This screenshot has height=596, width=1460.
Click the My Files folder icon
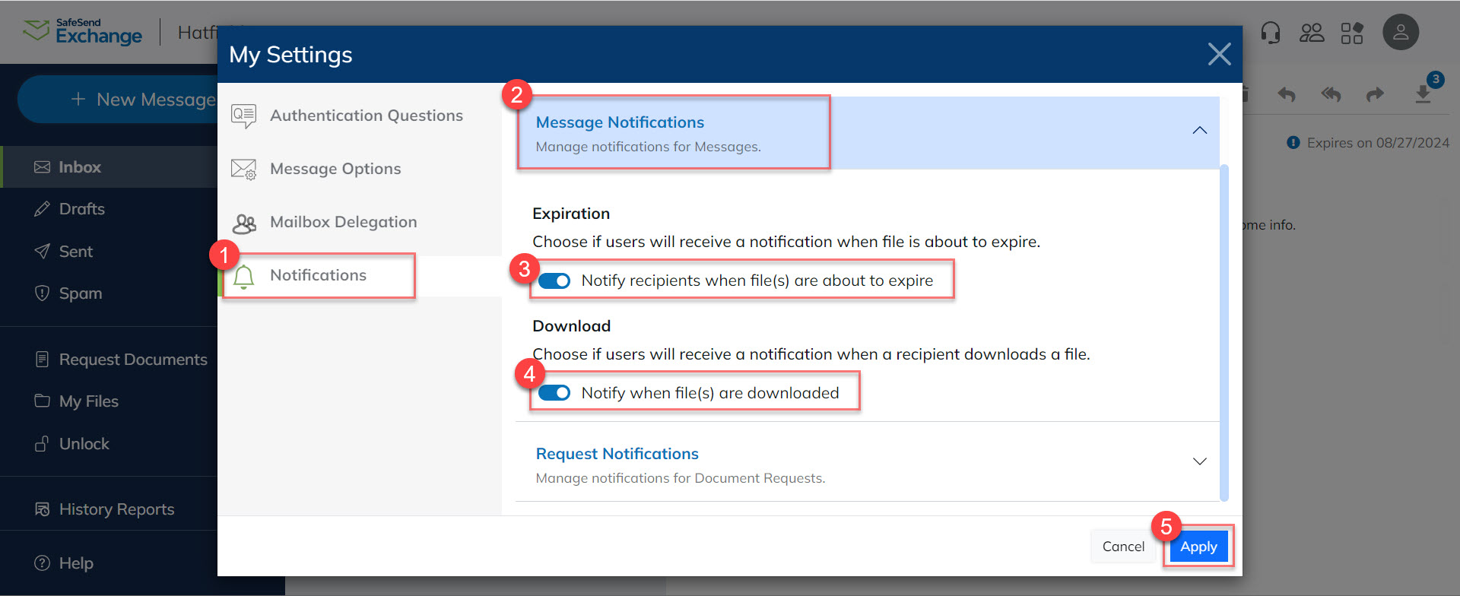(x=43, y=401)
